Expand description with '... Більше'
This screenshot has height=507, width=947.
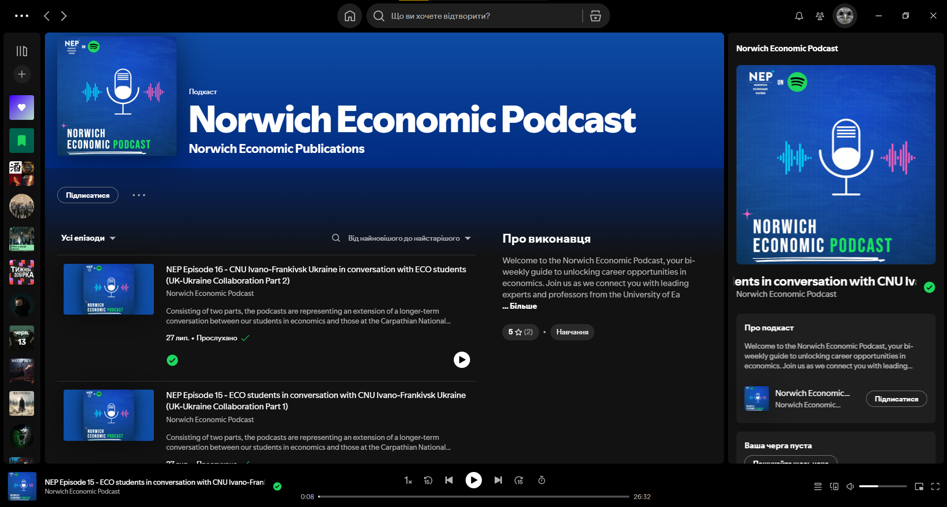point(520,306)
